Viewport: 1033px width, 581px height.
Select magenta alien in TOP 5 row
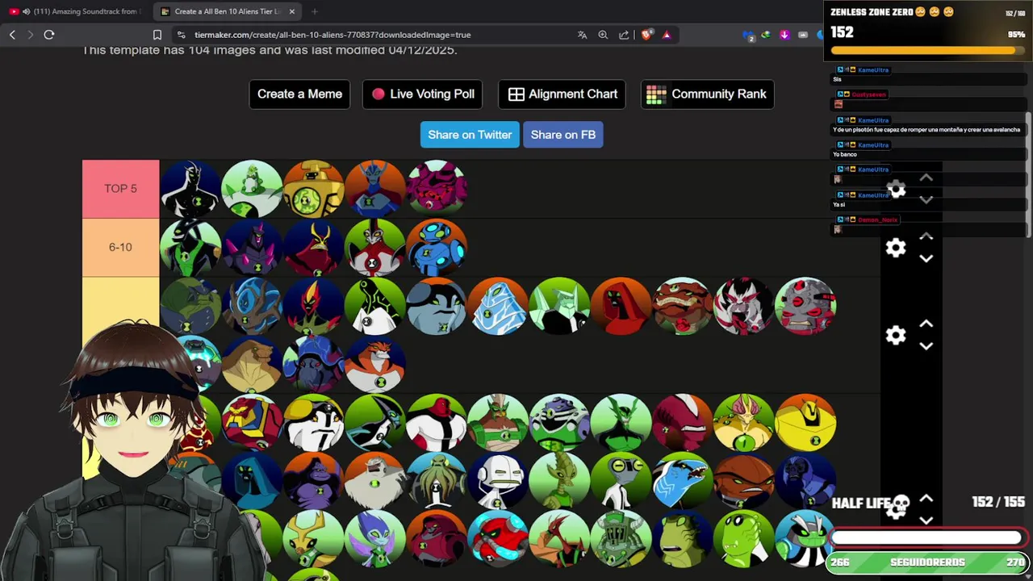(x=437, y=189)
